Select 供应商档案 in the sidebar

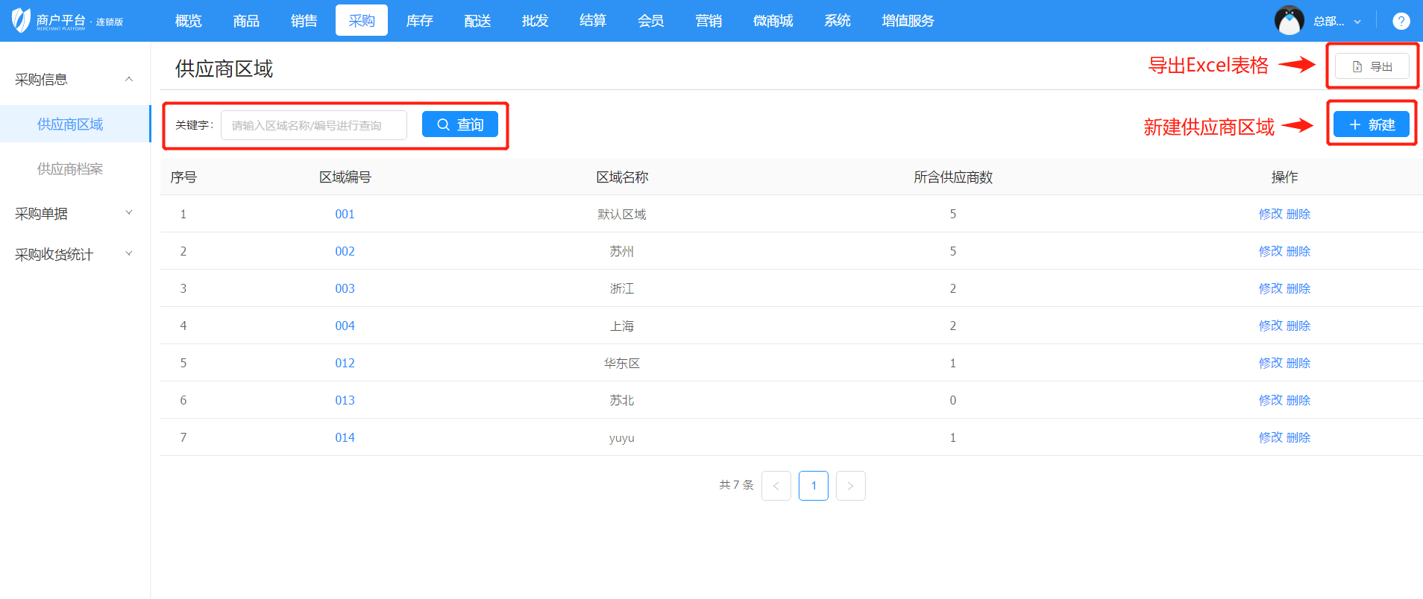click(70, 169)
